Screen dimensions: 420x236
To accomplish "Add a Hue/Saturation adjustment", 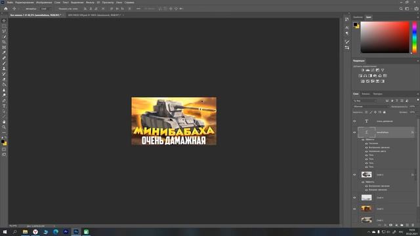I will (360, 76).
